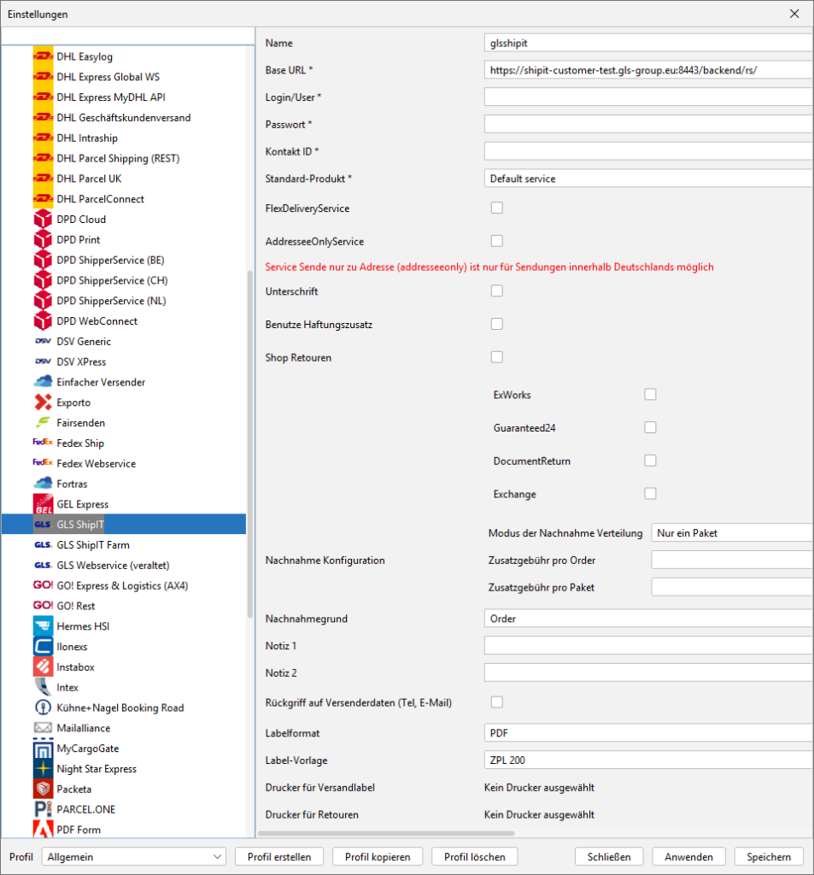Select the Kühne+Nagel anchor icon
Viewport: 814px width, 875px height.
point(43,708)
